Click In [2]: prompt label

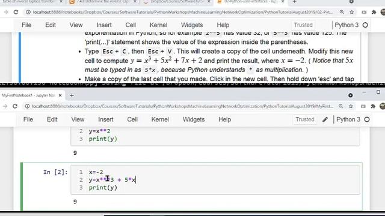coord(55,172)
